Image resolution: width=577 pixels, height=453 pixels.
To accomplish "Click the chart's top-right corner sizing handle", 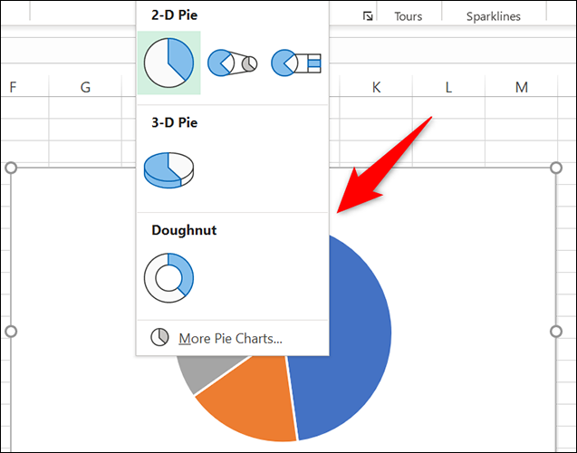I will tap(554, 169).
